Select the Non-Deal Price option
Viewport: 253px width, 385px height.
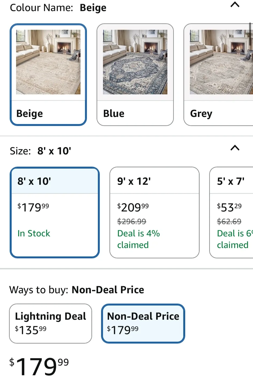point(143,323)
